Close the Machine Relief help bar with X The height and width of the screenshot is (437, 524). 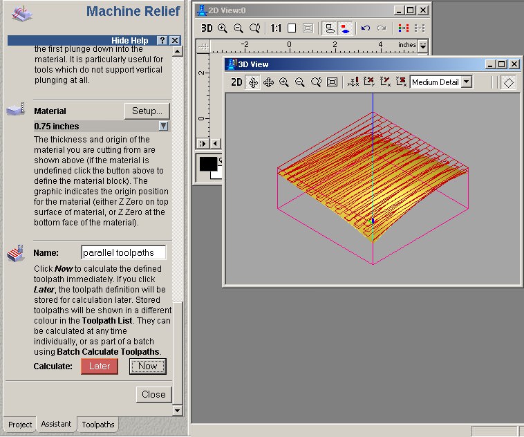[175, 41]
